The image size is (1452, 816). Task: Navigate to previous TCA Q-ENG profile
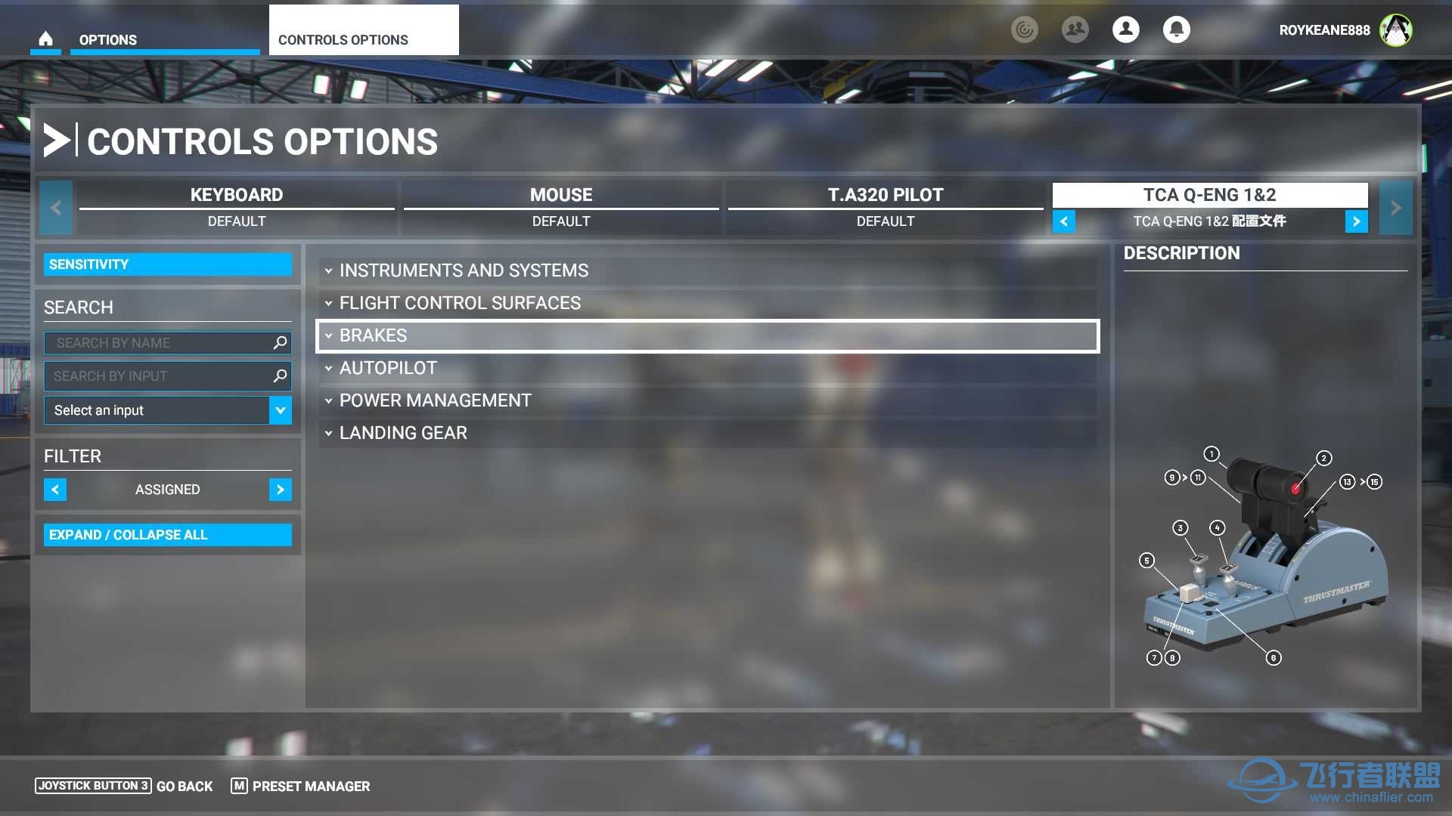click(x=1064, y=221)
